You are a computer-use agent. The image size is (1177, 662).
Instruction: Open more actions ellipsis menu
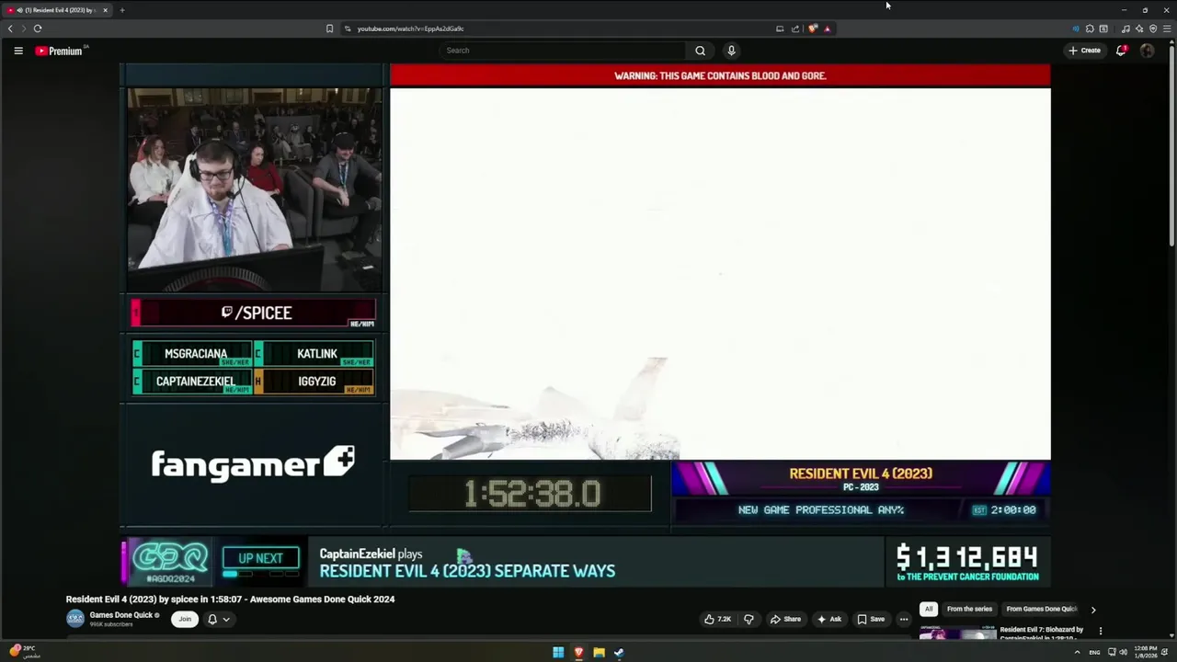[904, 619]
